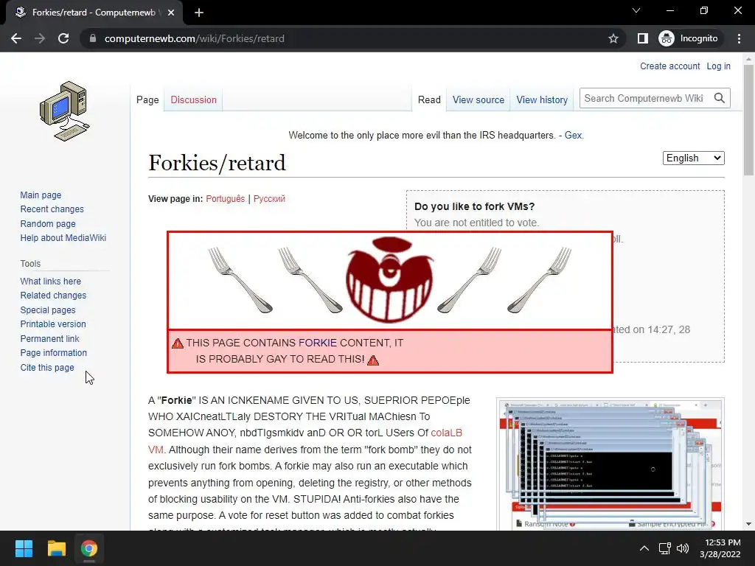Click the Chrome icon in the taskbar

pyautogui.click(x=89, y=548)
